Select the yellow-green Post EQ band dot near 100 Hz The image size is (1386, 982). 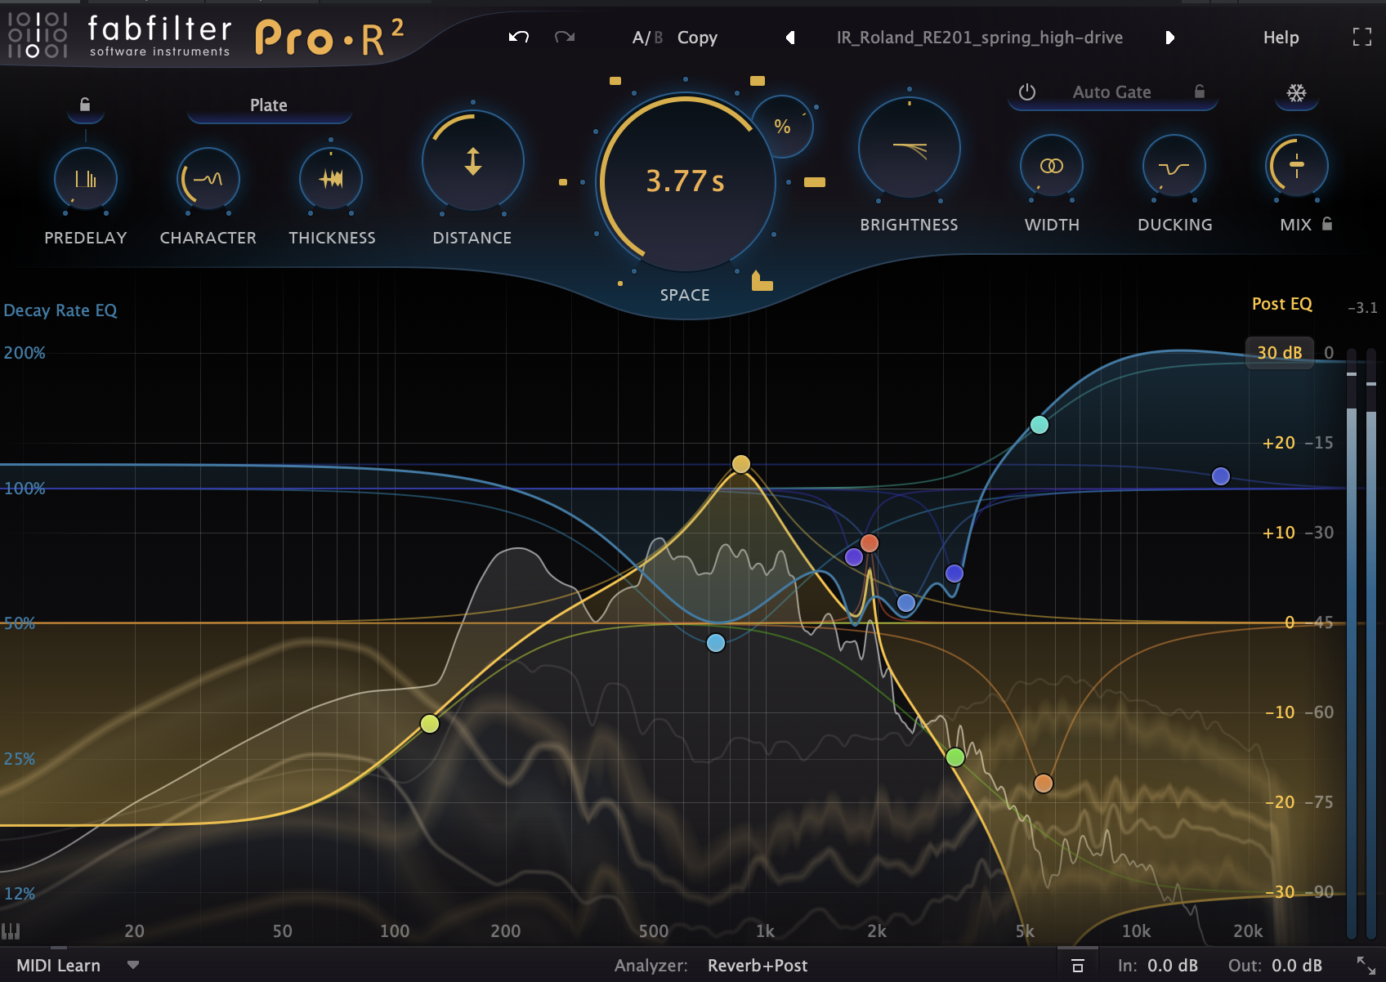(430, 724)
